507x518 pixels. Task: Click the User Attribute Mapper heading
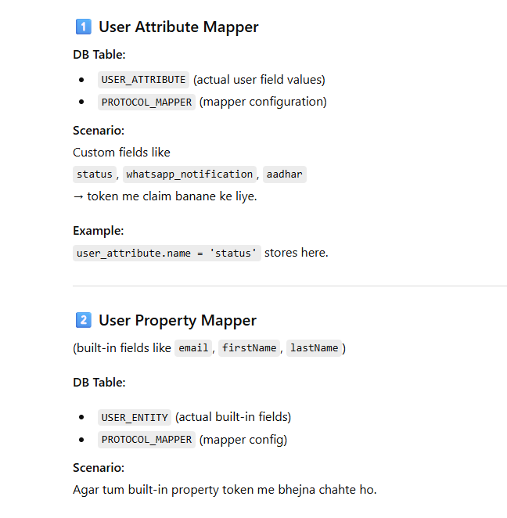coord(178,27)
